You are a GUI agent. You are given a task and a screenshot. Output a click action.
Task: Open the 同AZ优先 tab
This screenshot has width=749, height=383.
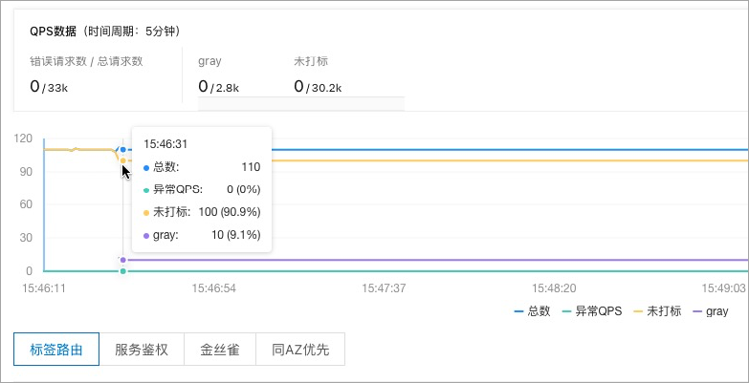[300, 350]
